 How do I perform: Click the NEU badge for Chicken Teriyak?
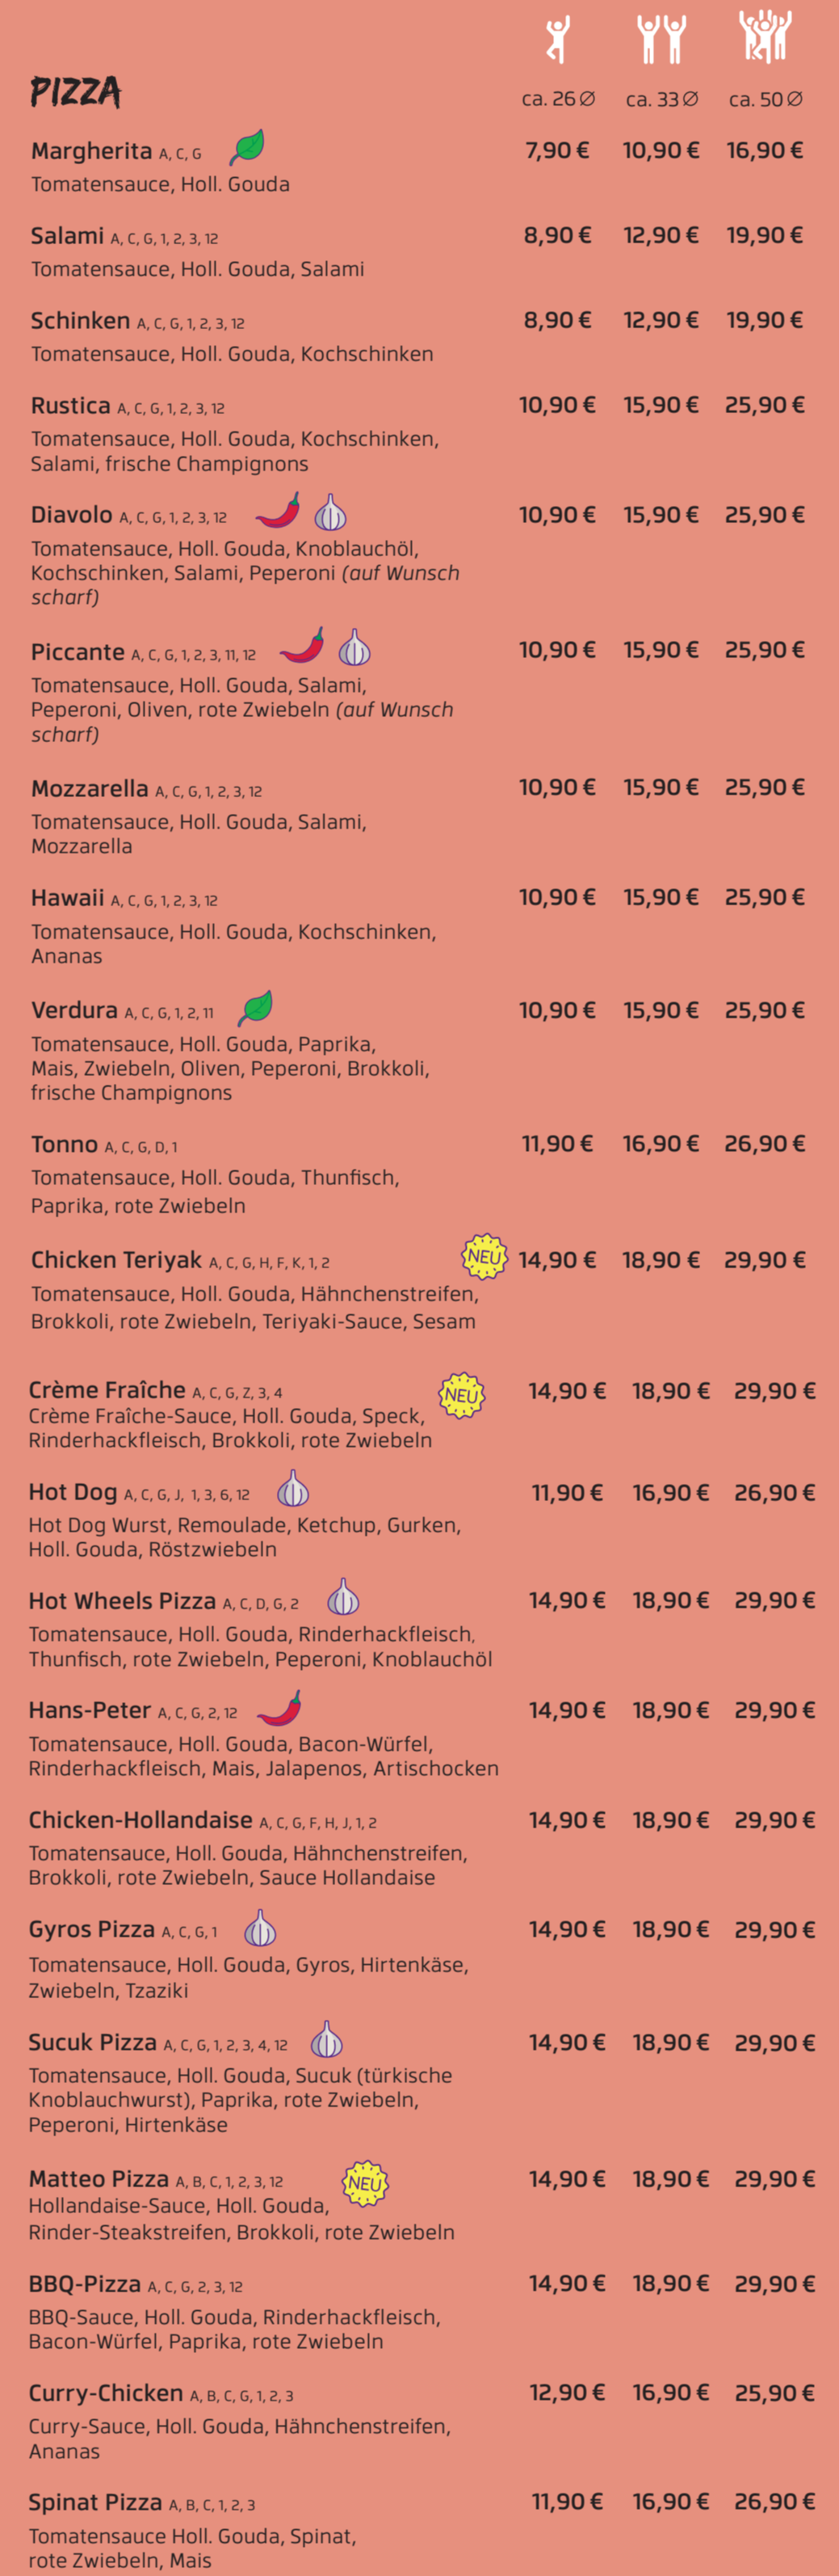tap(485, 1256)
